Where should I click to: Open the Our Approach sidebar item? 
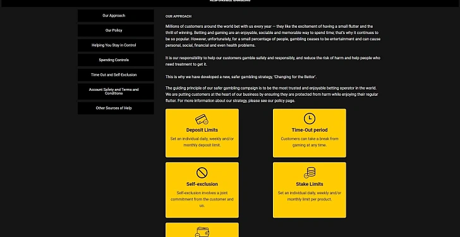click(x=116, y=16)
